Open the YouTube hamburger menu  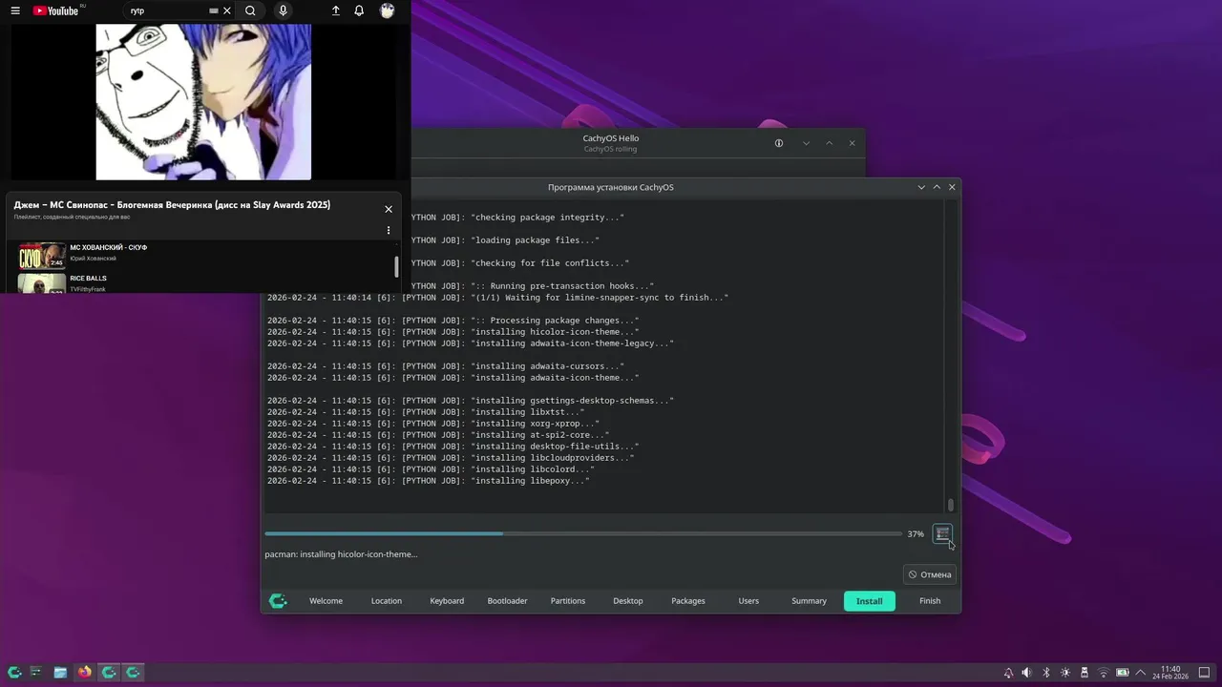(15, 10)
